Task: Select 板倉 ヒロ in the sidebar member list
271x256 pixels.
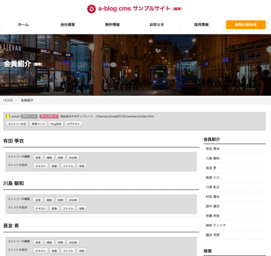Action: click(213, 177)
